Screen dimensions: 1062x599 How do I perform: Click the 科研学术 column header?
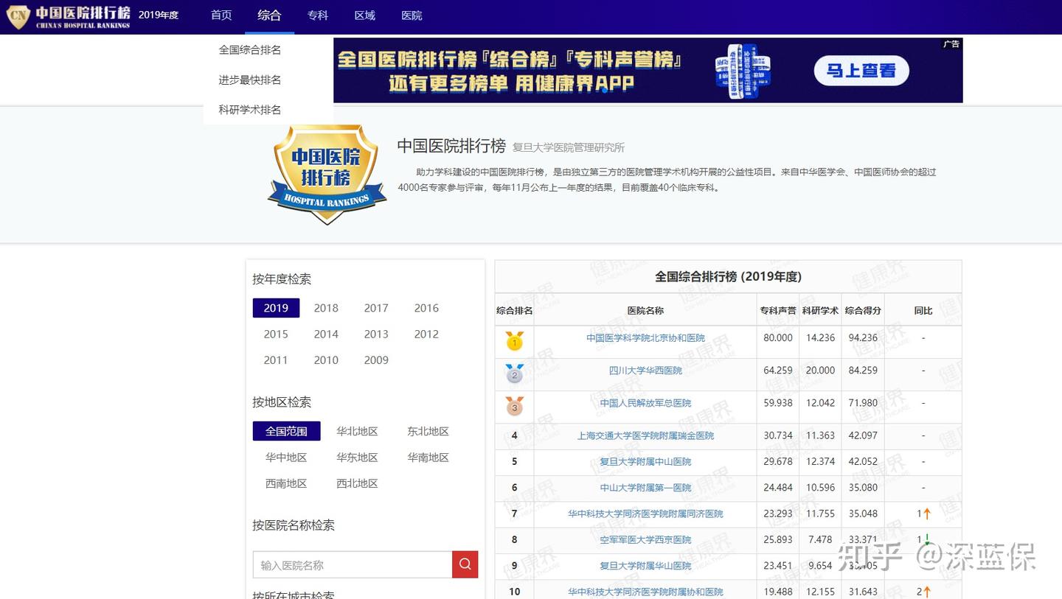point(820,311)
